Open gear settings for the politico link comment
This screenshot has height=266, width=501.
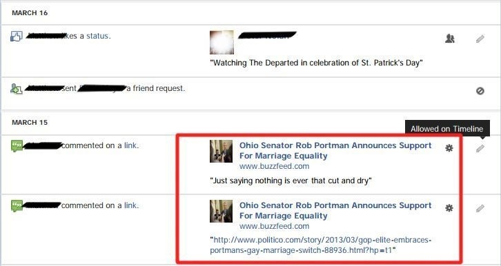click(x=449, y=208)
